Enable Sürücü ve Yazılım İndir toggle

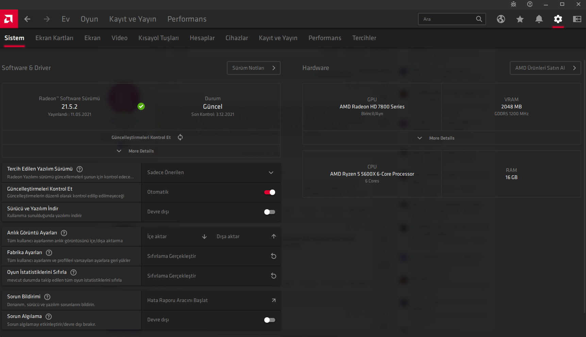coord(270,212)
